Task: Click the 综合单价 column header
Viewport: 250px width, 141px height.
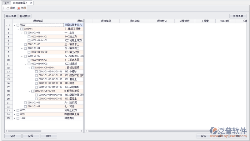Action: tap(225, 21)
